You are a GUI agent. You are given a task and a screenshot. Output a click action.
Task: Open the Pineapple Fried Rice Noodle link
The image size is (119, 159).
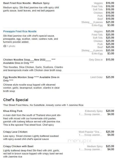coord(20,32)
